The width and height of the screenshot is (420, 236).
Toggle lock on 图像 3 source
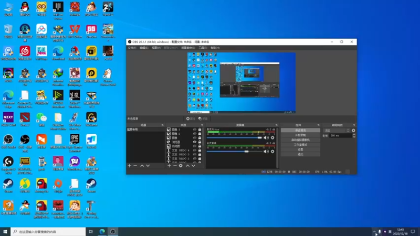point(199,130)
